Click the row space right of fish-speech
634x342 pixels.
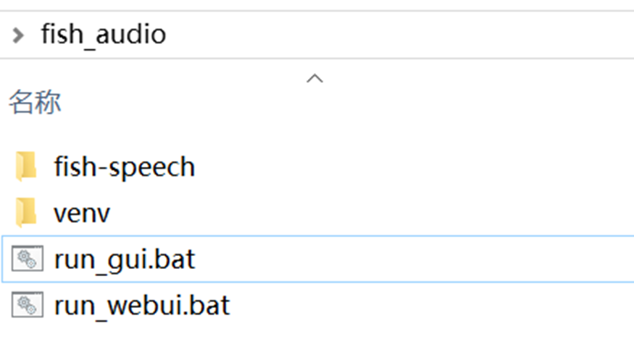(414, 166)
